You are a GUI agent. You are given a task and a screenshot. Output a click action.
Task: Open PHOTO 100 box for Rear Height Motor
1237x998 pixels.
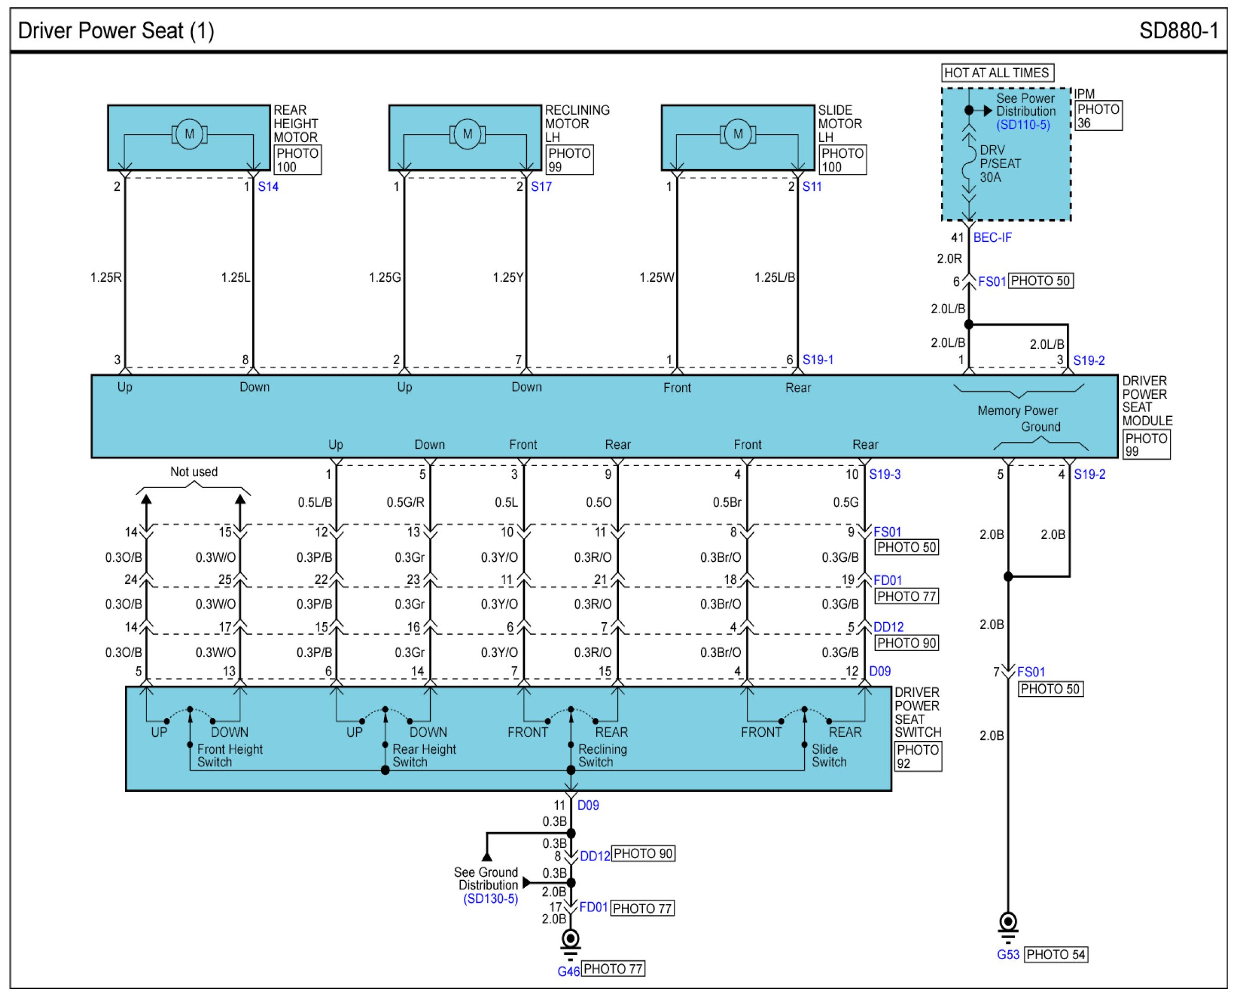[298, 160]
